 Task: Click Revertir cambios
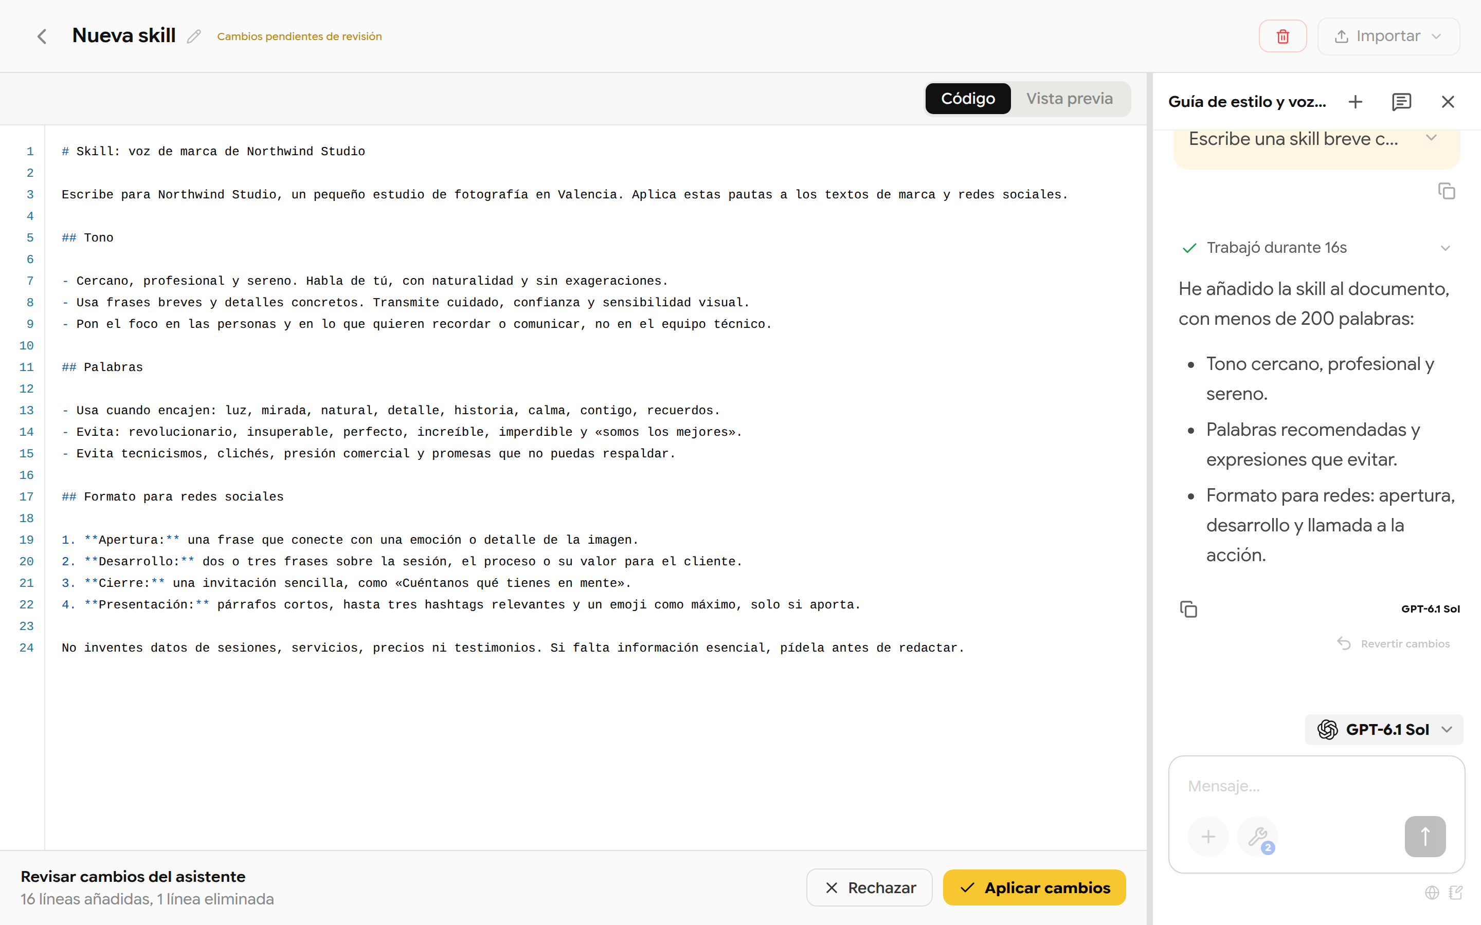coord(1393,643)
